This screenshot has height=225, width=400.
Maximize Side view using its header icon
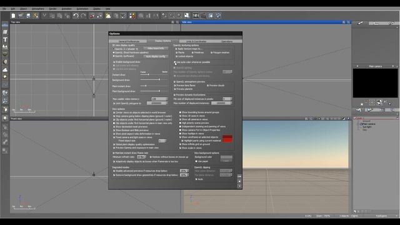[x=348, y=22]
